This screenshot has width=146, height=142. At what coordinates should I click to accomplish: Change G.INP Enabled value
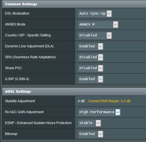(91, 79)
